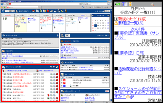Select day 31 in mini calendar

[x=95, y=31]
